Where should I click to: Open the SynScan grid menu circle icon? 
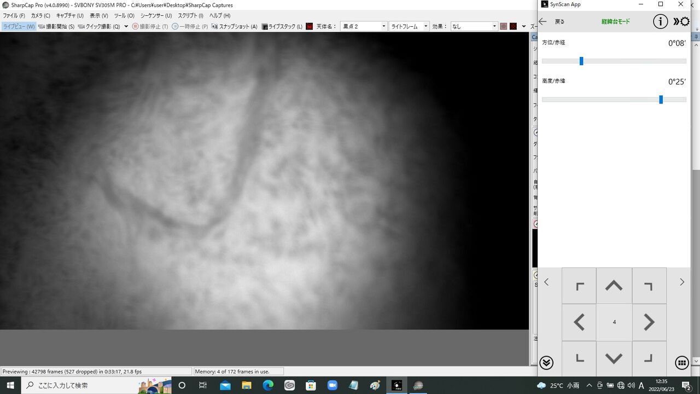[681, 362]
